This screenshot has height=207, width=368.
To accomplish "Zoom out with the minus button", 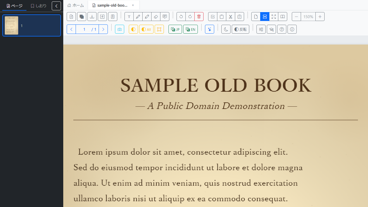I will (x=296, y=17).
